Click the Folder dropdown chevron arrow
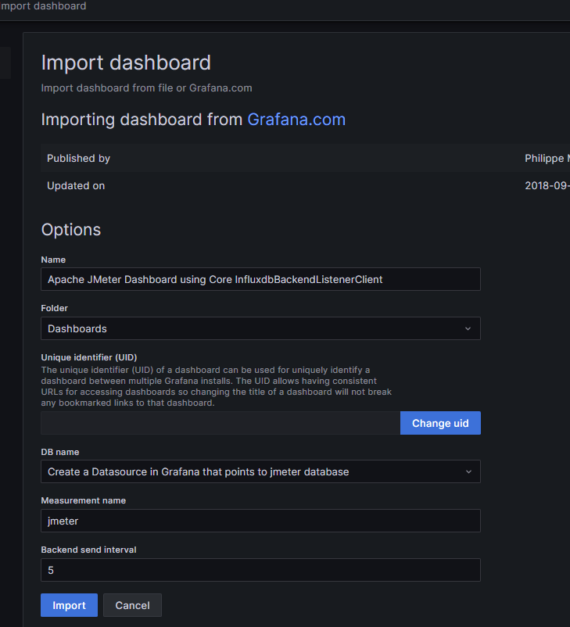This screenshot has width=570, height=627. coord(468,328)
